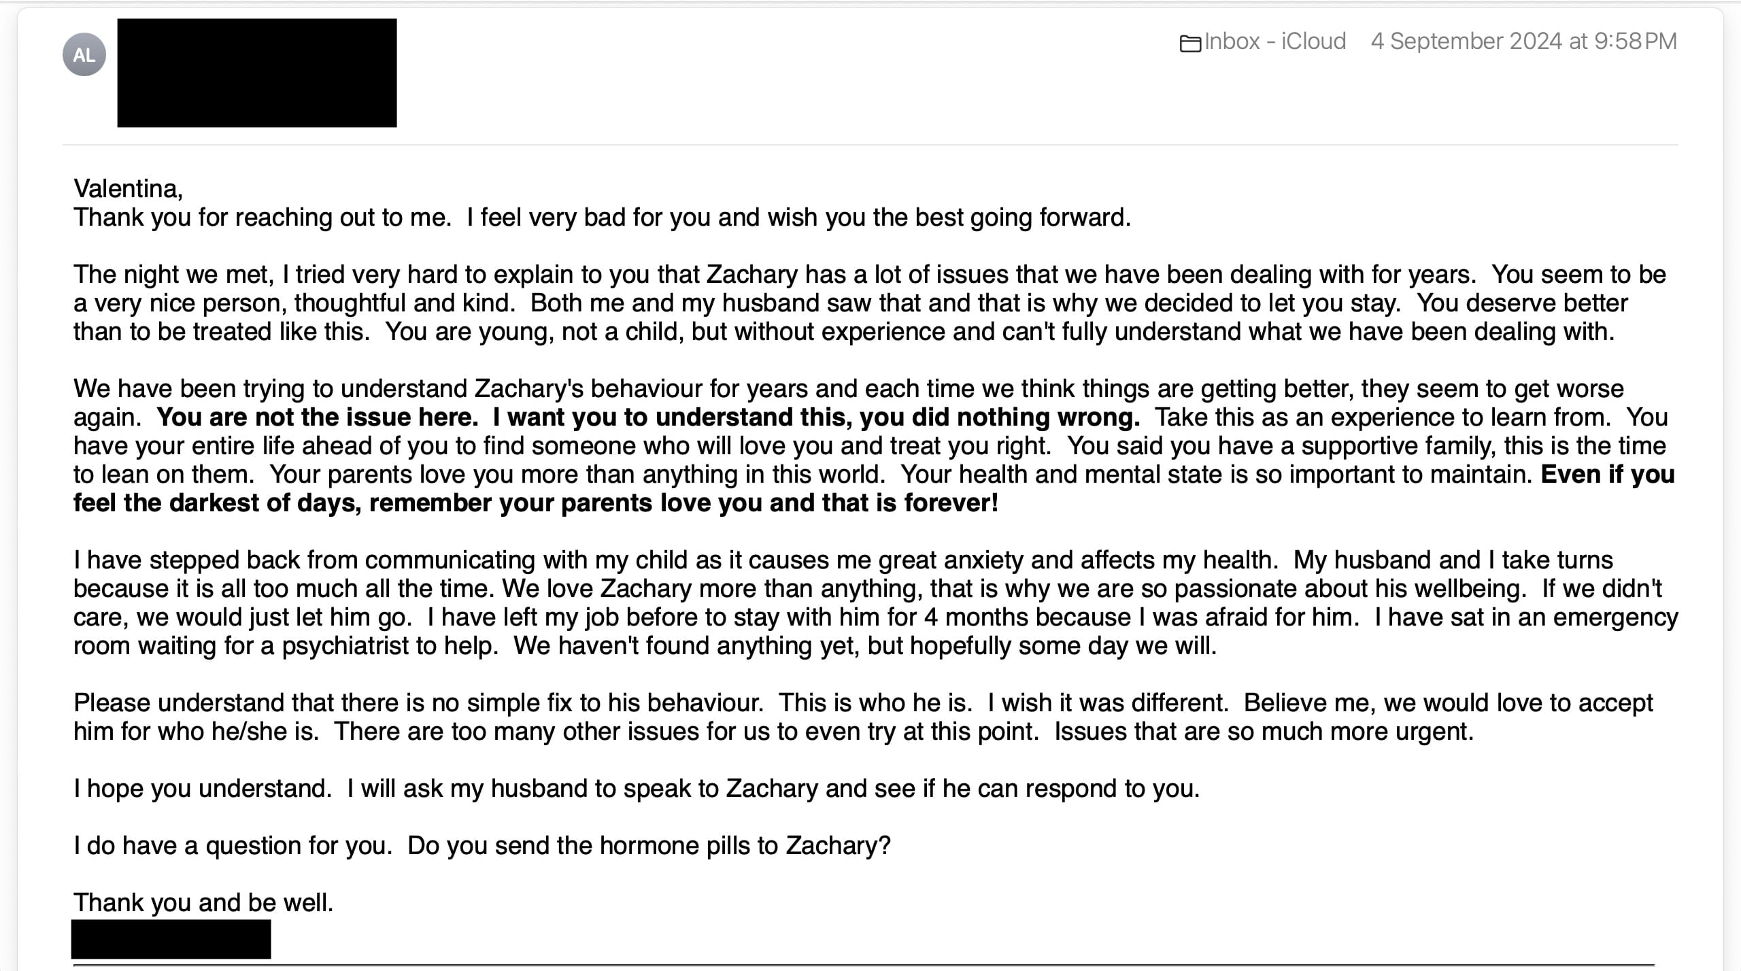Click bold sentence "remember your parents love you"
Viewport: 1741px width, 971px height.
click(x=683, y=503)
